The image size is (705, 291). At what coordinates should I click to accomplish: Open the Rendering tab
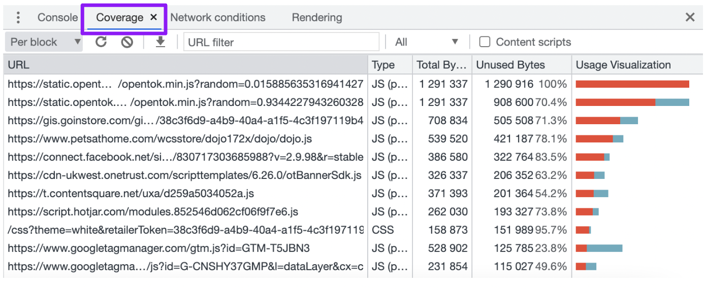tap(317, 17)
